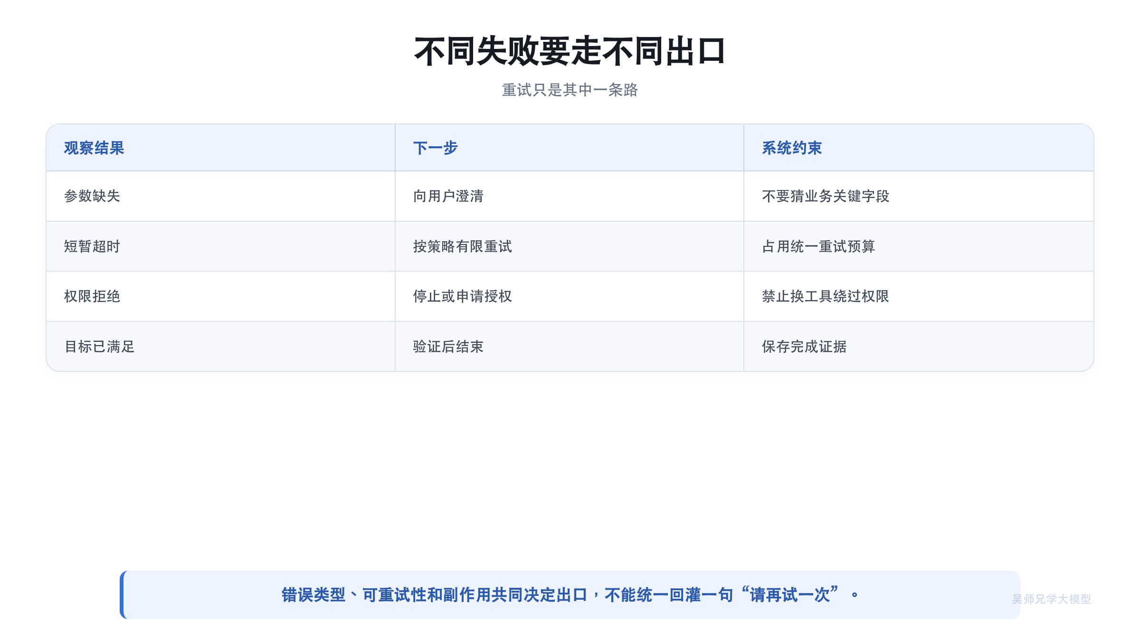Click the 按策略有限重试 cell
This screenshot has width=1140, height=641.
(x=569, y=246)
